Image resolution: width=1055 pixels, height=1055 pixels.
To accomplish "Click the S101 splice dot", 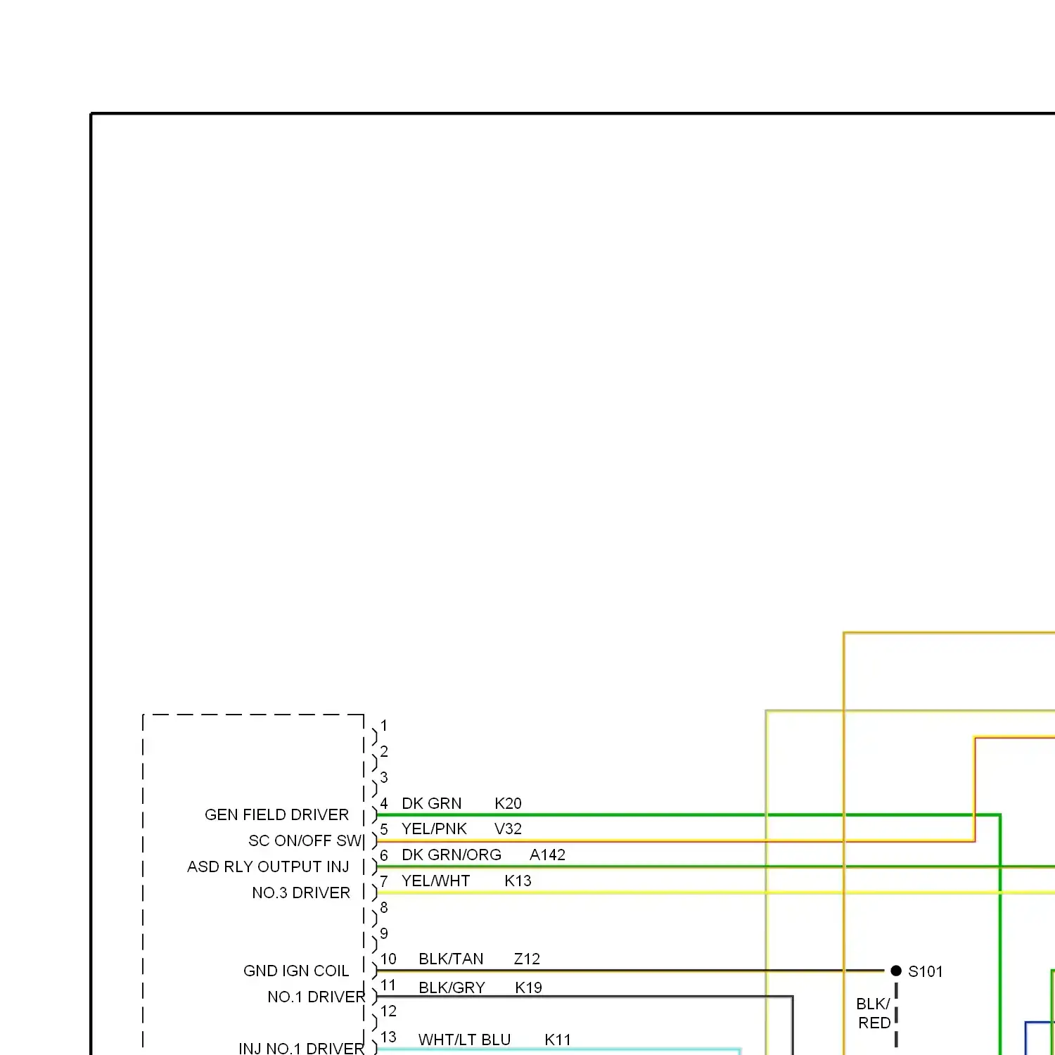I will click(x=896, y=971).
